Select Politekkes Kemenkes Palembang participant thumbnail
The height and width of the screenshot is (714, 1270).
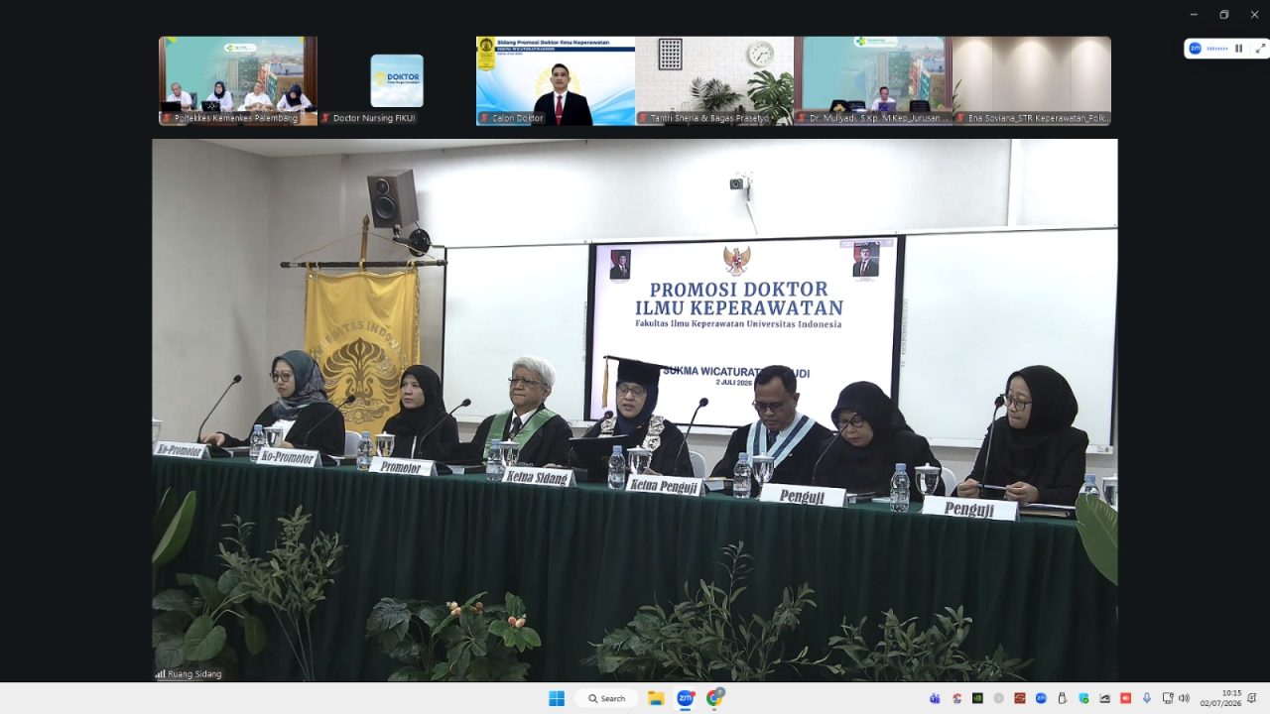click(x=238, y=80)
